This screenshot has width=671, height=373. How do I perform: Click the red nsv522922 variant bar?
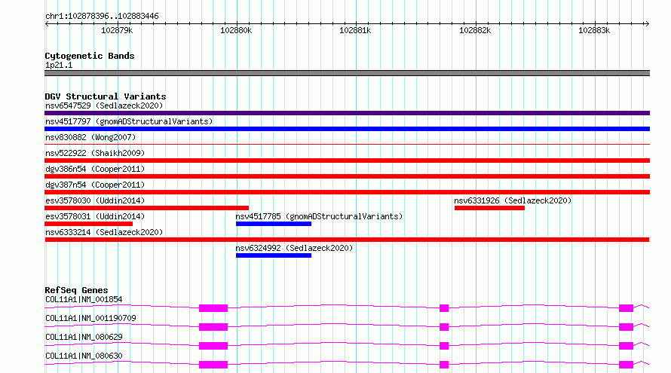click(x=347, y=161)
